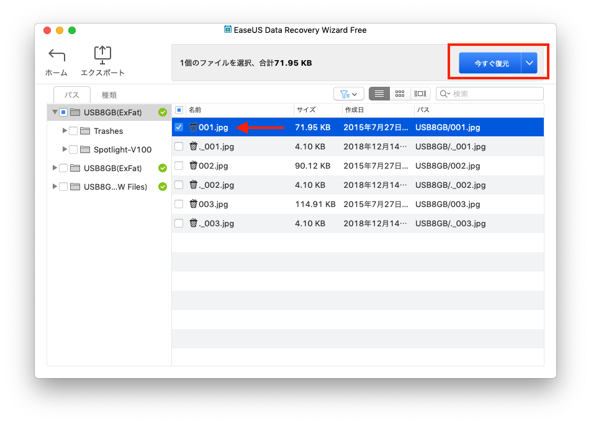Toggle select-all checkbox in header row
This screenshot has height=424, width=591.
click(x=179, y=110)
